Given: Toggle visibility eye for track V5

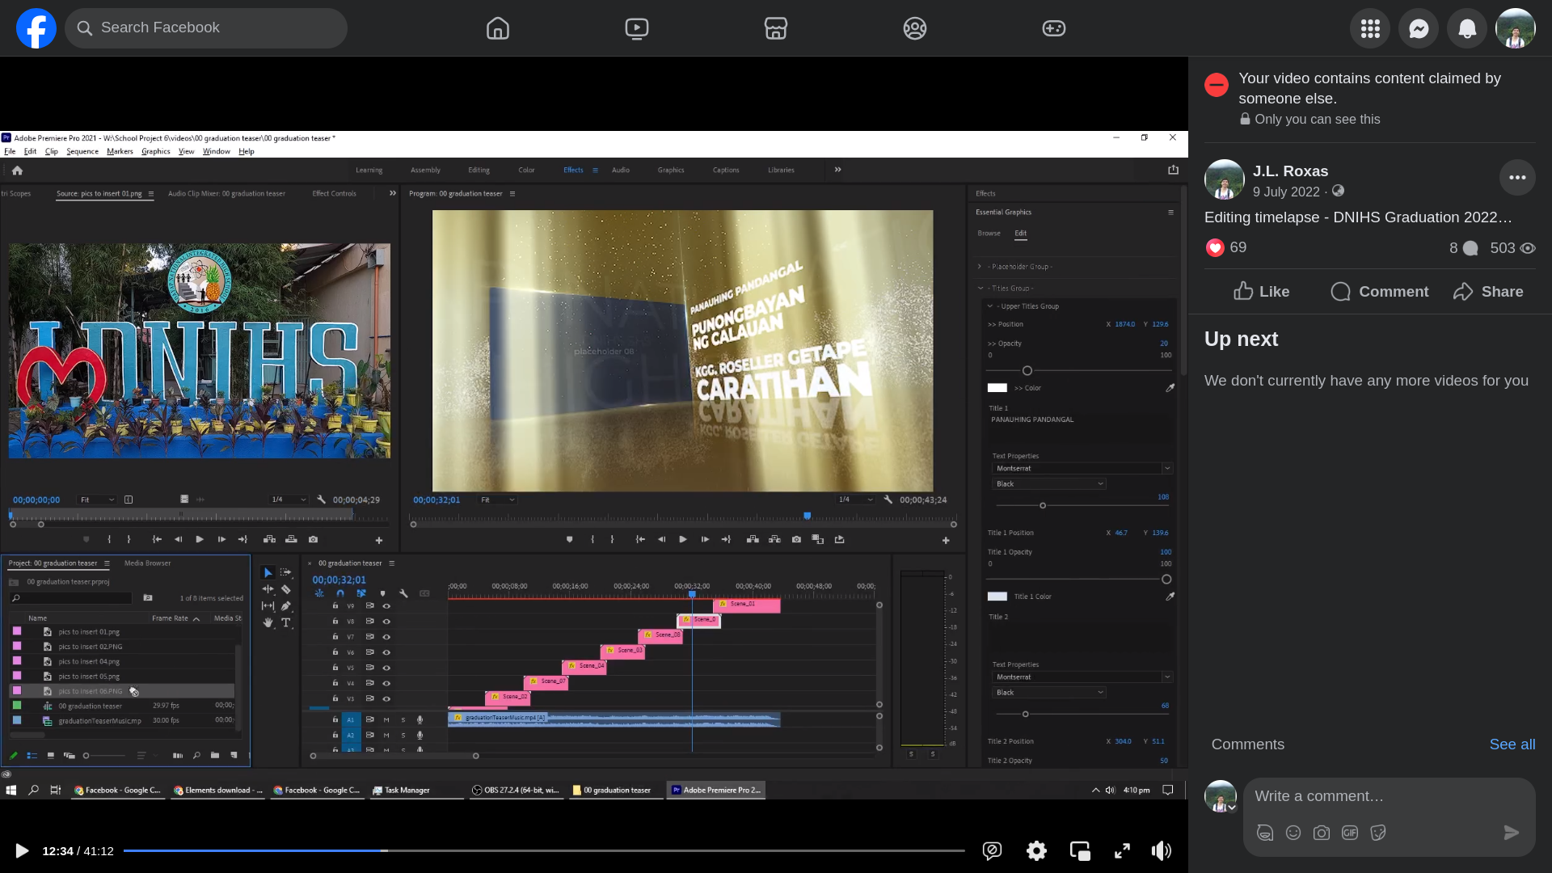Looking at the screenshot, I should [x=386, y=668].
